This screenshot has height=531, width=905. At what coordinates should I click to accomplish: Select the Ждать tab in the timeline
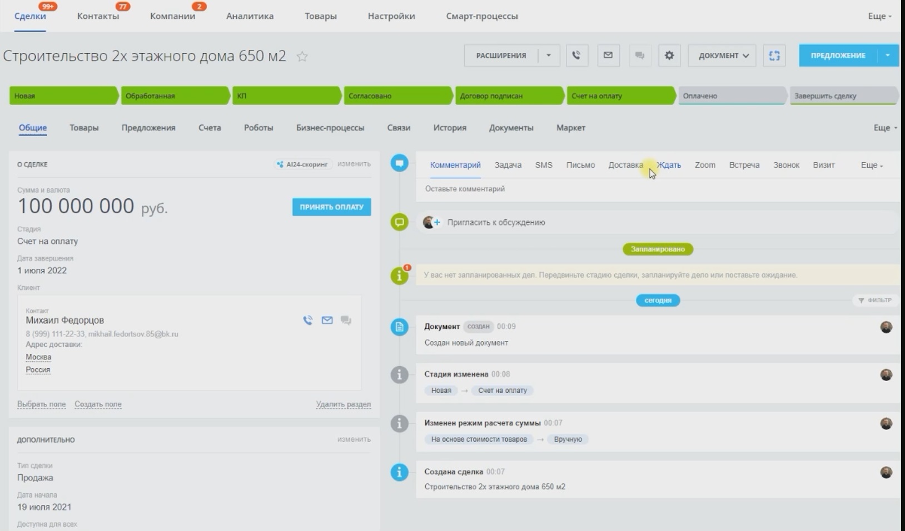669,165
